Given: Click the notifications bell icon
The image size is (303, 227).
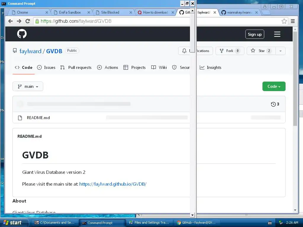Looking at the screenshot, I should 184,51.
